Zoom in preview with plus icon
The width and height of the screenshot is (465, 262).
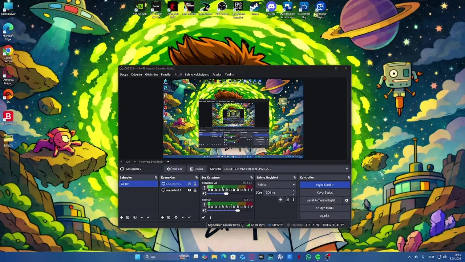(x=135, y=162)
